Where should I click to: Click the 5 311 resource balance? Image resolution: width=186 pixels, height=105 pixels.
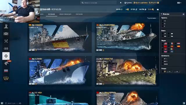[x=151, y=9]
